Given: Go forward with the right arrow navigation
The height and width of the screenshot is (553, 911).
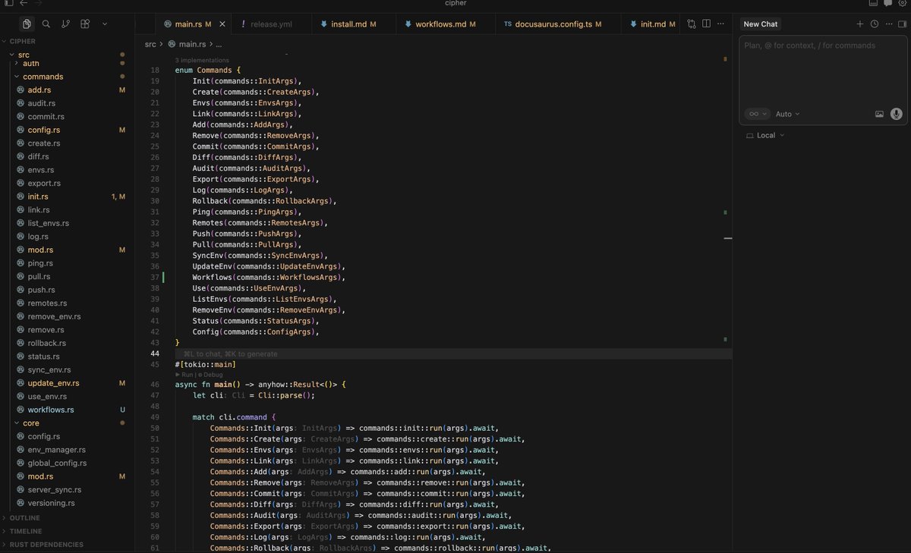Looking at the screenshot, I should tap(38, 3).
